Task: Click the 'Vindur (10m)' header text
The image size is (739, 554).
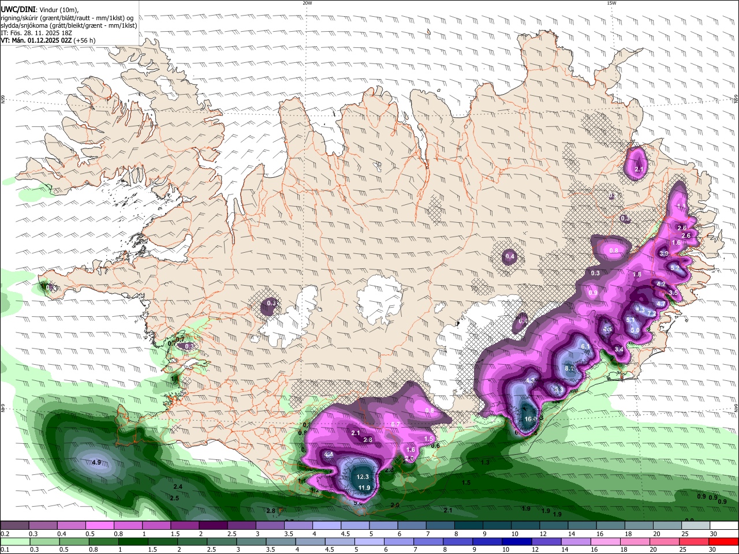Action: (x=58, y=10)
